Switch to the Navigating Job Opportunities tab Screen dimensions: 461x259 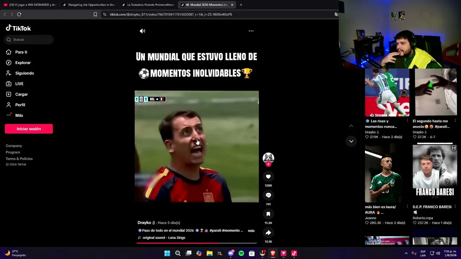89,5
